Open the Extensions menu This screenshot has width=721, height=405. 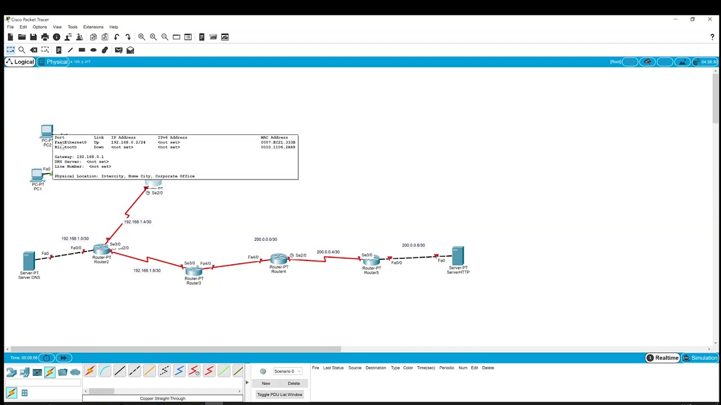click(x=93, y=27)
